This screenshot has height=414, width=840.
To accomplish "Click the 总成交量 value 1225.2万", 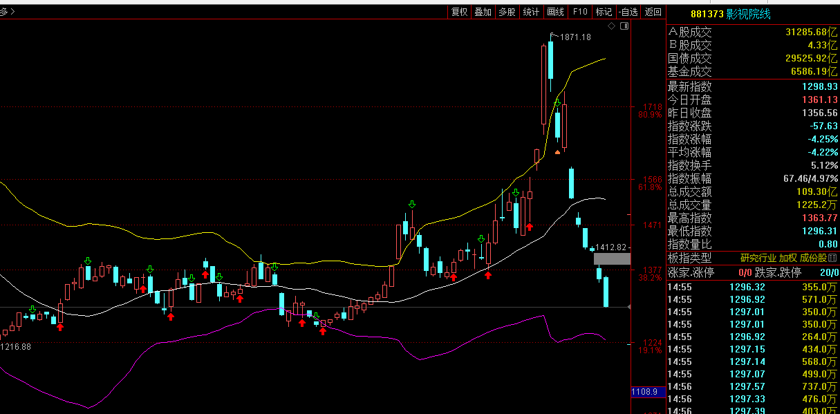I will [817, 205].
